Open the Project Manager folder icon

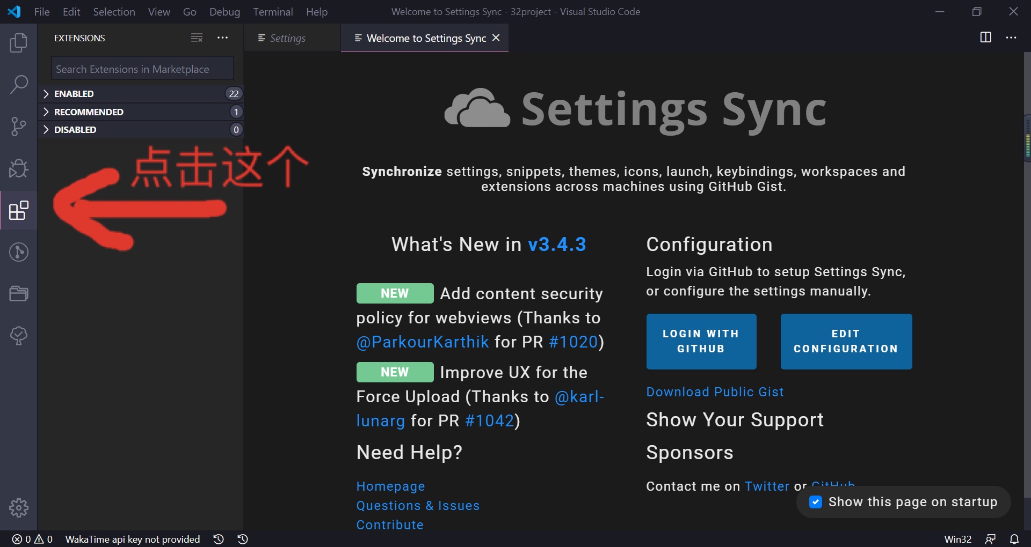click(19, 293)
